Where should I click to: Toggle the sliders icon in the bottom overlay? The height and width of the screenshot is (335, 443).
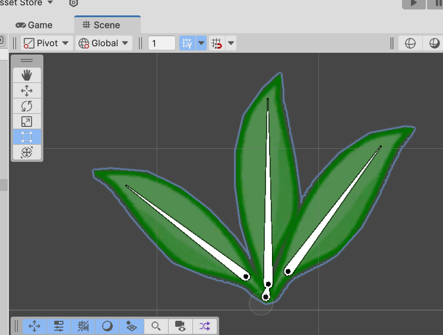point(59,326)
